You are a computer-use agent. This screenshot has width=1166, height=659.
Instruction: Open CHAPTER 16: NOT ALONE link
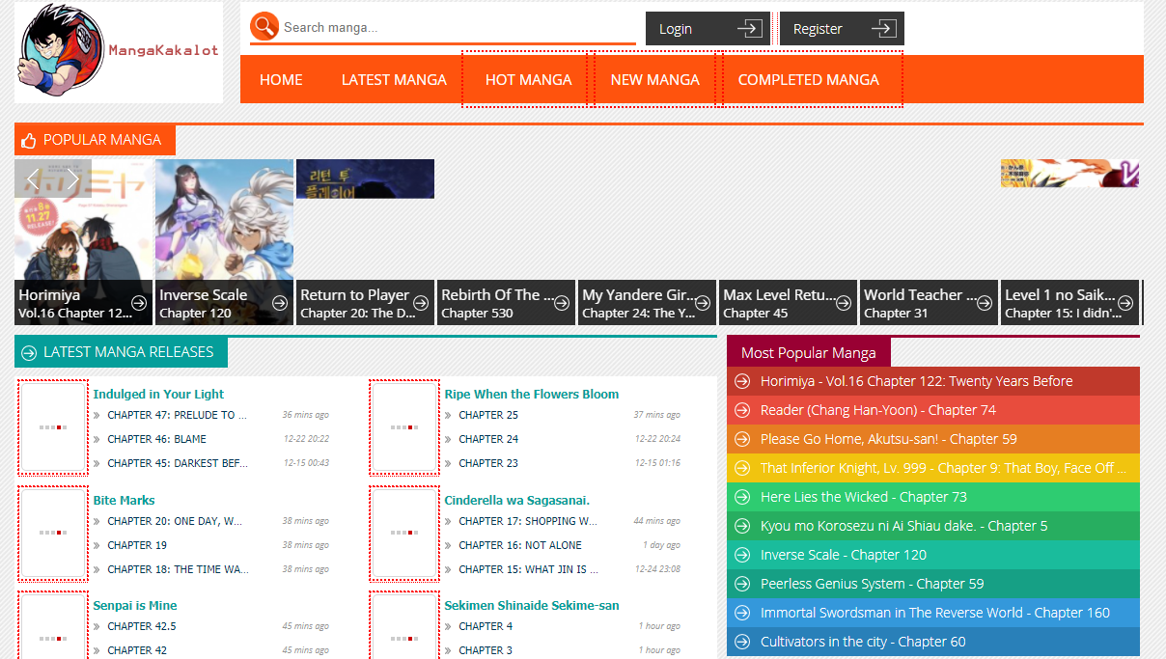[520, 545]
